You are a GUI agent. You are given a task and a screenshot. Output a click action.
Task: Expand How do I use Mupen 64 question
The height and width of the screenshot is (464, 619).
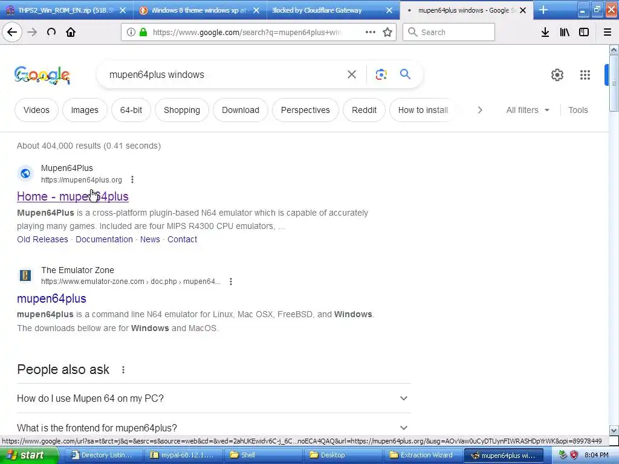click(x=213, y=398)
